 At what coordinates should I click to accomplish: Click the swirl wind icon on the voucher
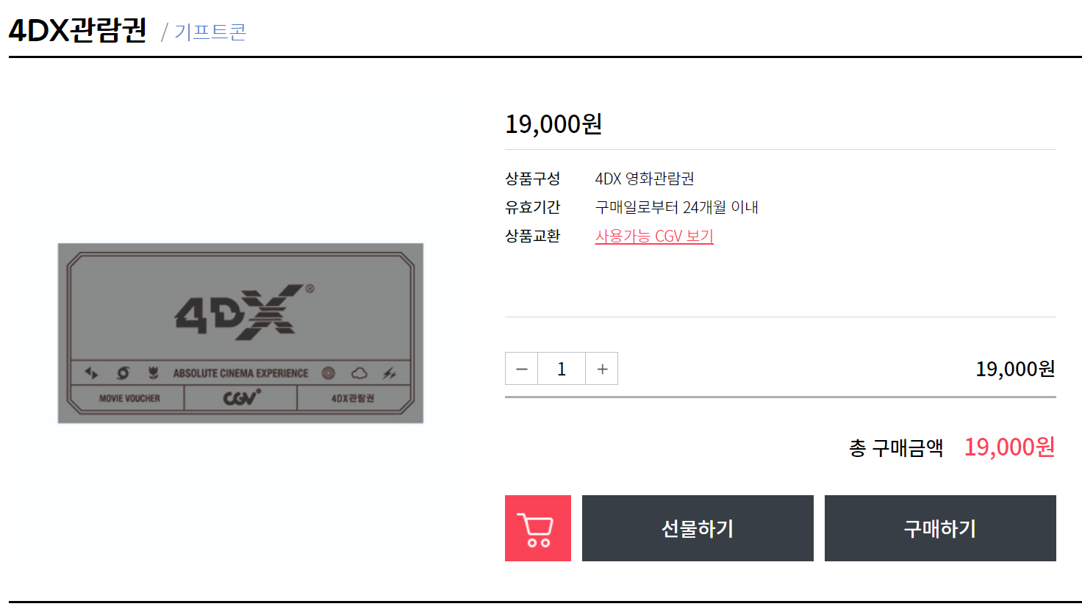click(x=123, y=373)
